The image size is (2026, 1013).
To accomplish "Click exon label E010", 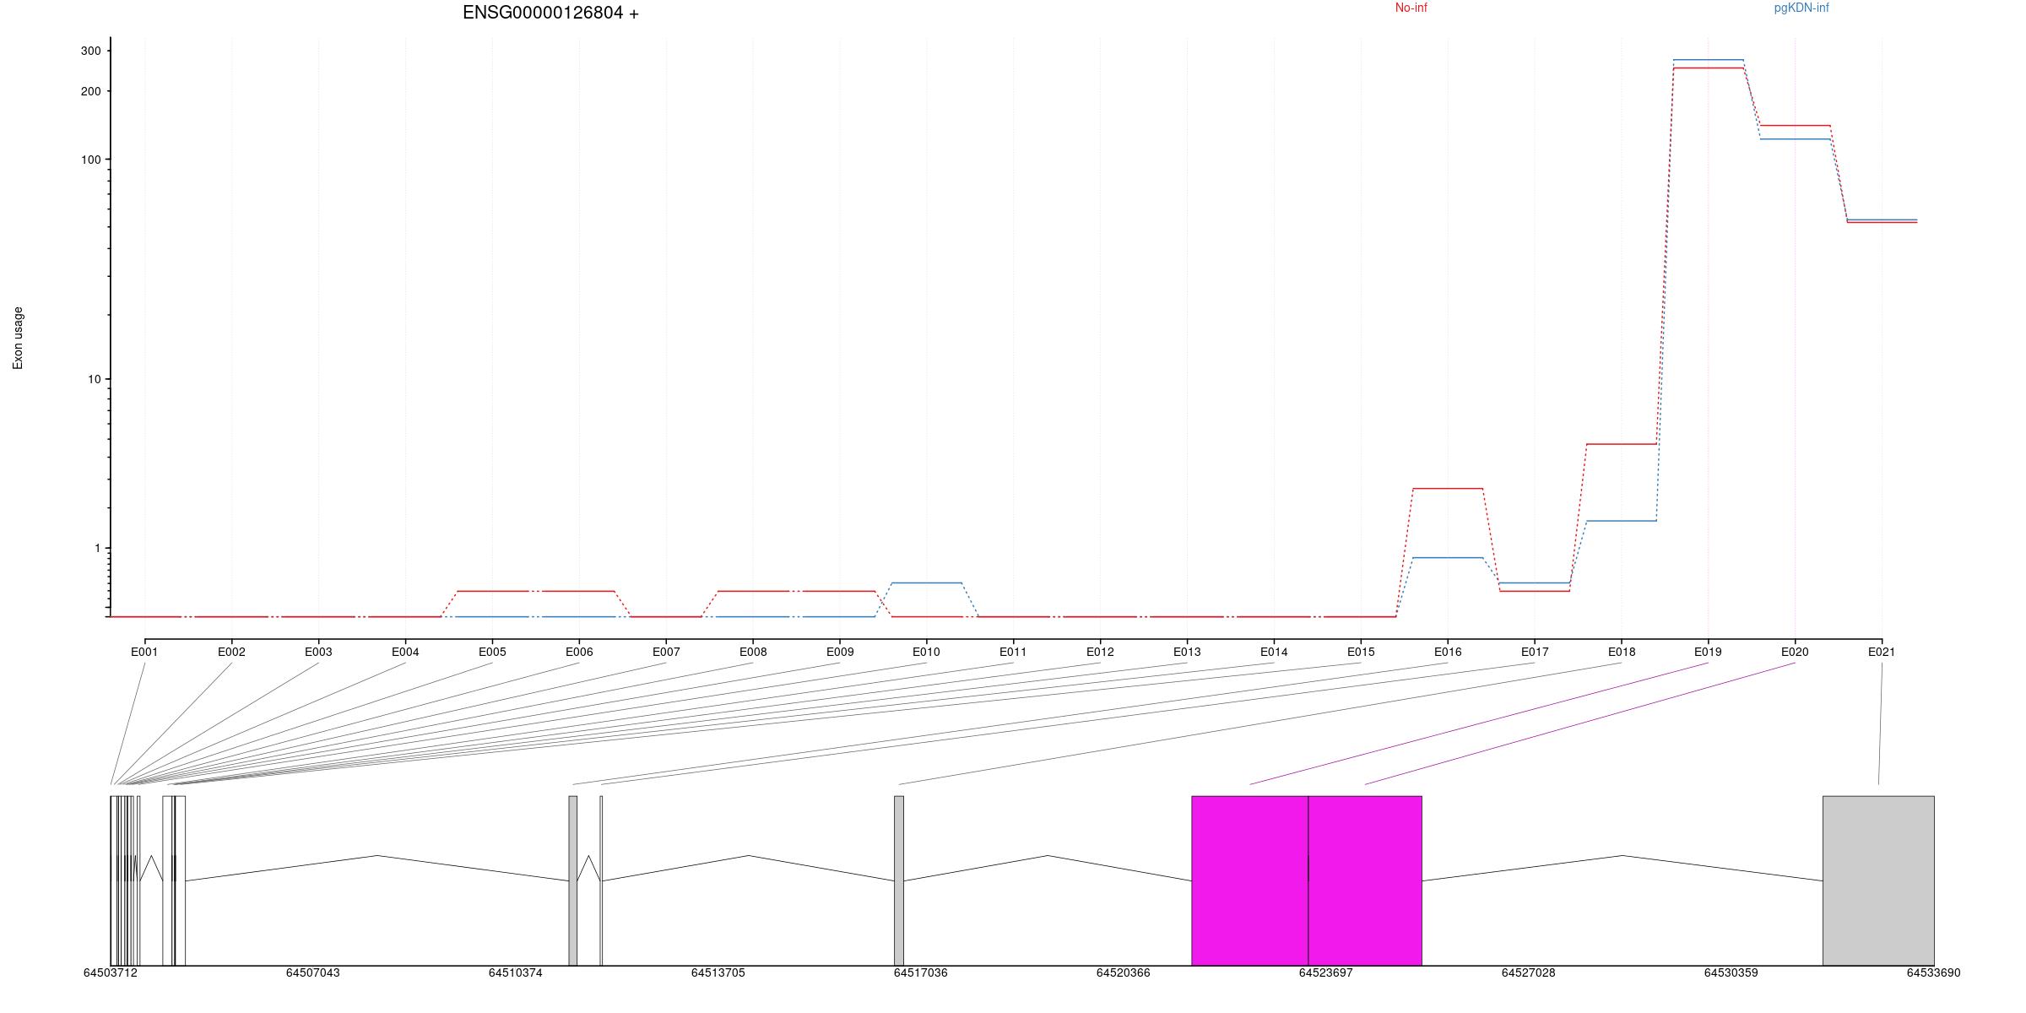I will [926, 652].
